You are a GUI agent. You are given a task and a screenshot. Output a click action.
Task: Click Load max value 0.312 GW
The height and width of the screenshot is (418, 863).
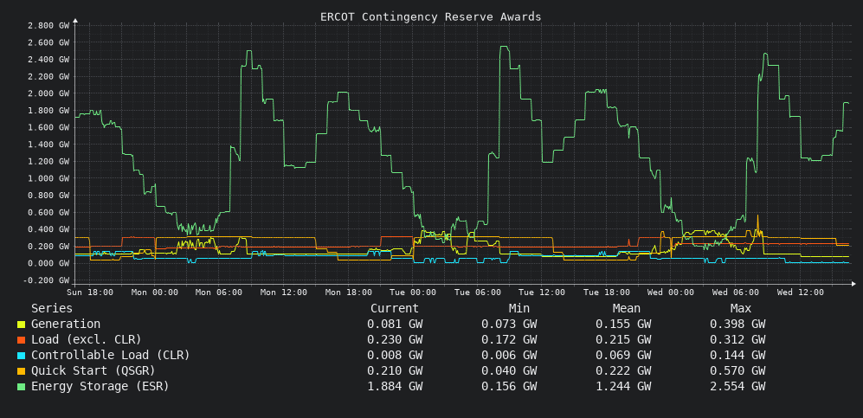coord(737,340)
